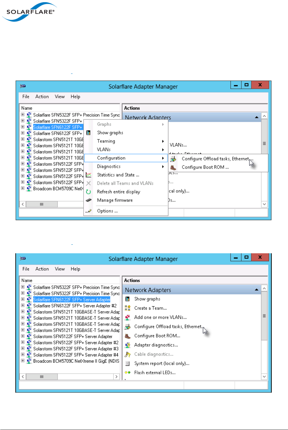Viewport: 288px width, 430px height.
Task: Open the File menu in upper window
Action: (x=26, y=96)
